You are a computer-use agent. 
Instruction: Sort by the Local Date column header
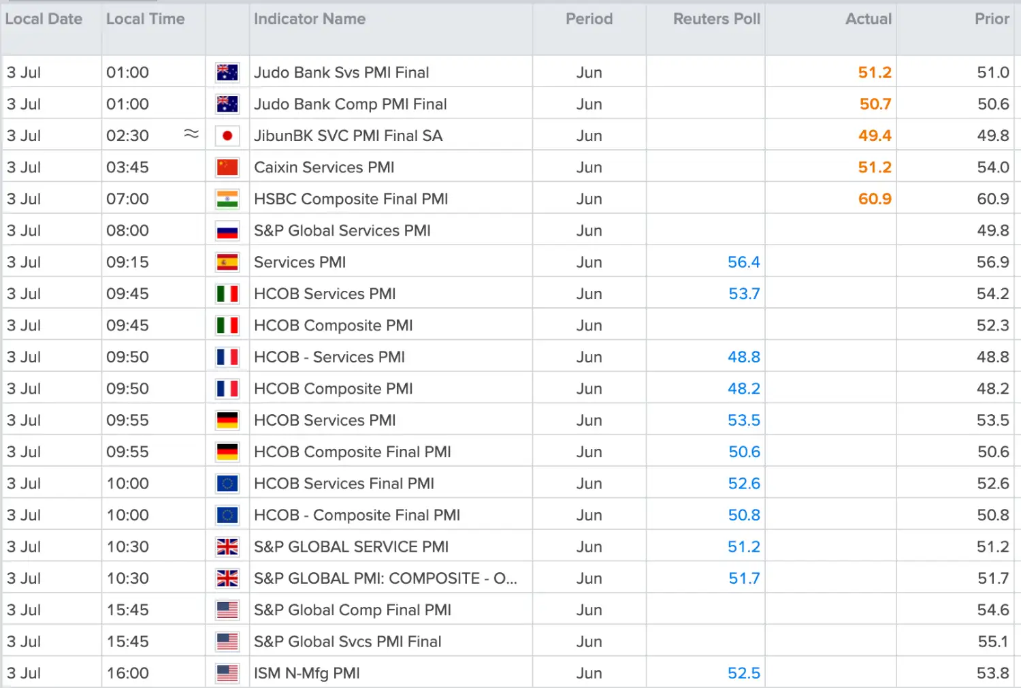[x=44, y=19]
